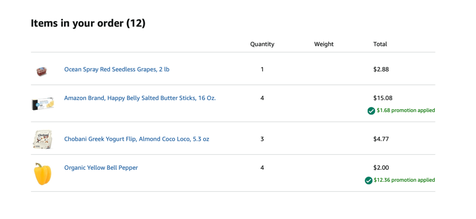476x219 pixels.
Task: Click the $12.36 promotion applied text
Action: (x=404, y=180)
